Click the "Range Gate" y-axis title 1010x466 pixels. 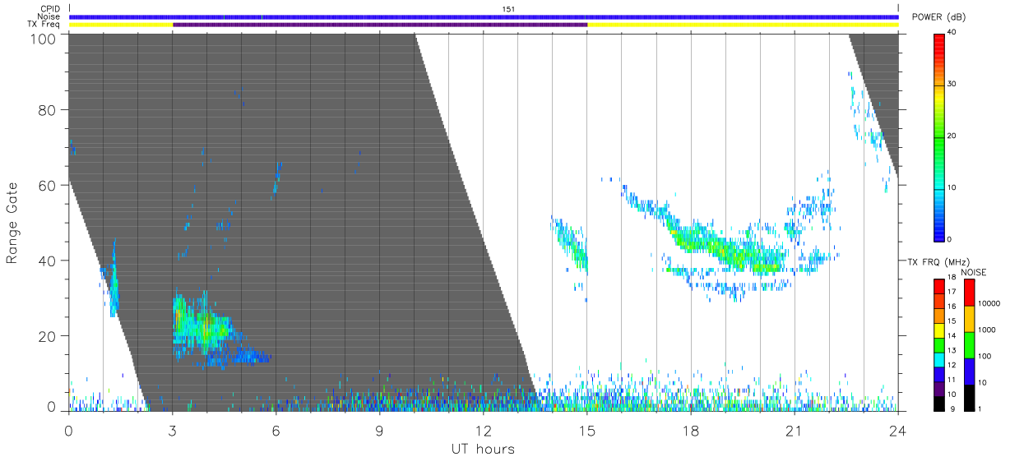[x=12, y=223]
